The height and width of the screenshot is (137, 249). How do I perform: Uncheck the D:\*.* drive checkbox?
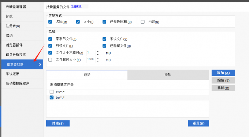pos(52,98)
